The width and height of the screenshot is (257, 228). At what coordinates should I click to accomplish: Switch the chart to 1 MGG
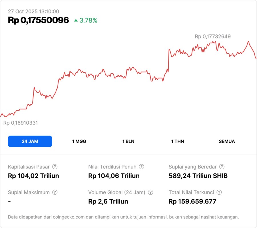(79, 141)
